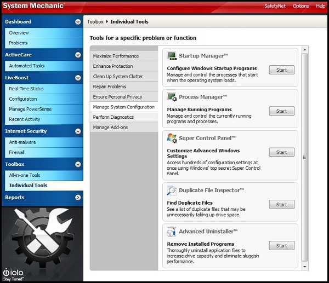Open the Help menu

coord(320,6)
